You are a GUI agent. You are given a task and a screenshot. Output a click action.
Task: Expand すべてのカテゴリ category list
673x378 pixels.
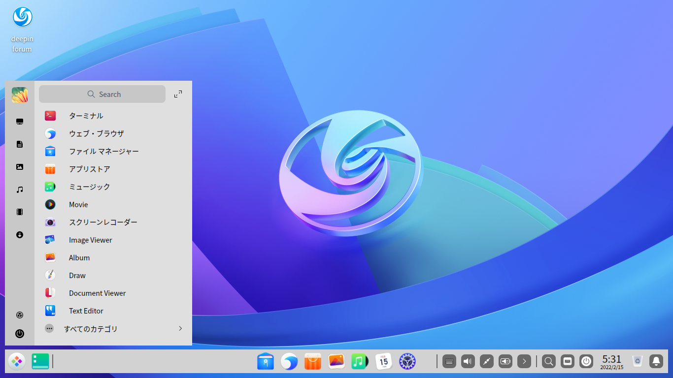(113, 328)
